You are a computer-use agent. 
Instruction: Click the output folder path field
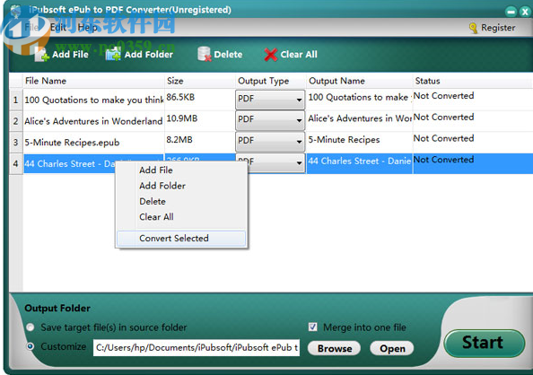(x=197, y=347)
